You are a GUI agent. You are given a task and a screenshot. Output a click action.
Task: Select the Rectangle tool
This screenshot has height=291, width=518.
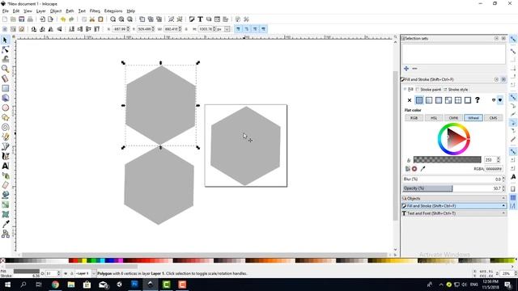point(5,88)
